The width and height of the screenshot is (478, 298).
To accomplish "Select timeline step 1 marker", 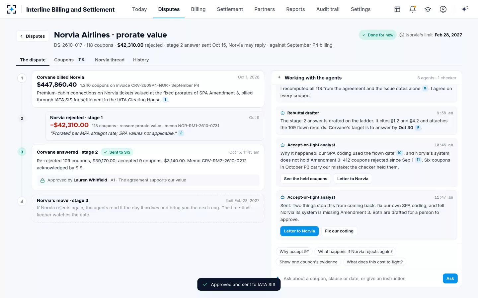I will 22,78.
